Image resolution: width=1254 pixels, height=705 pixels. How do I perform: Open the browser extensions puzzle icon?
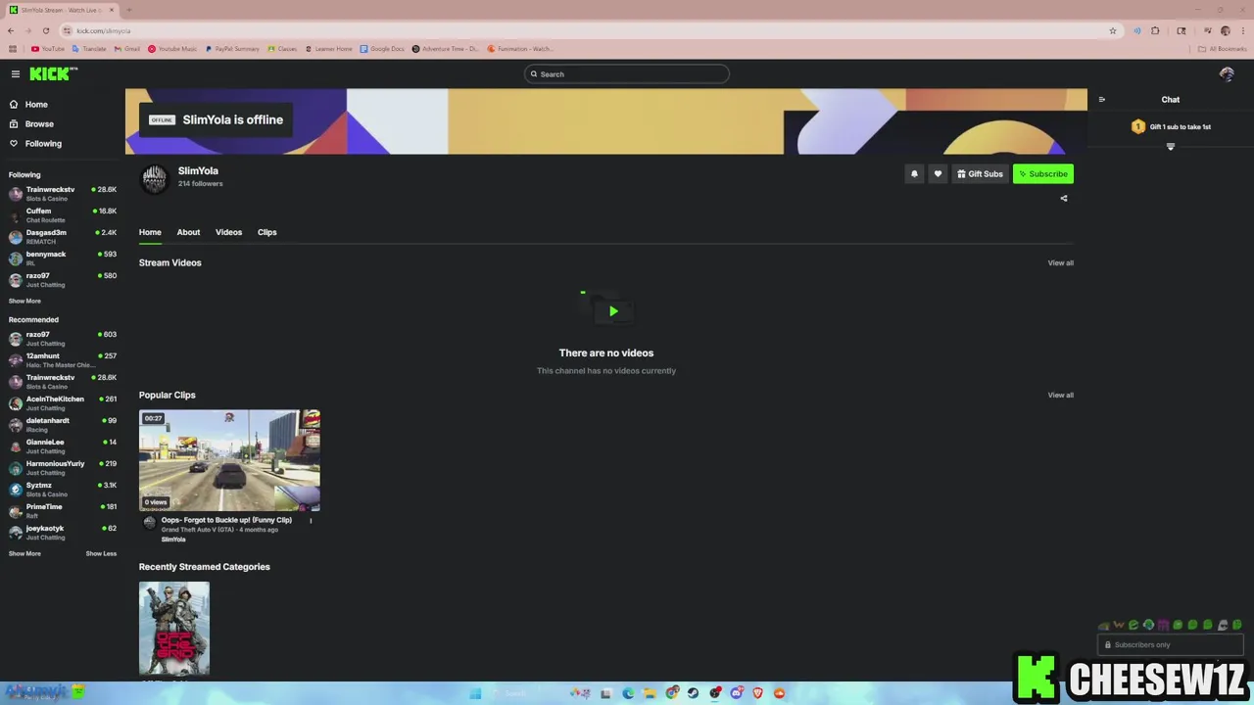click(x=1155, y=30)
